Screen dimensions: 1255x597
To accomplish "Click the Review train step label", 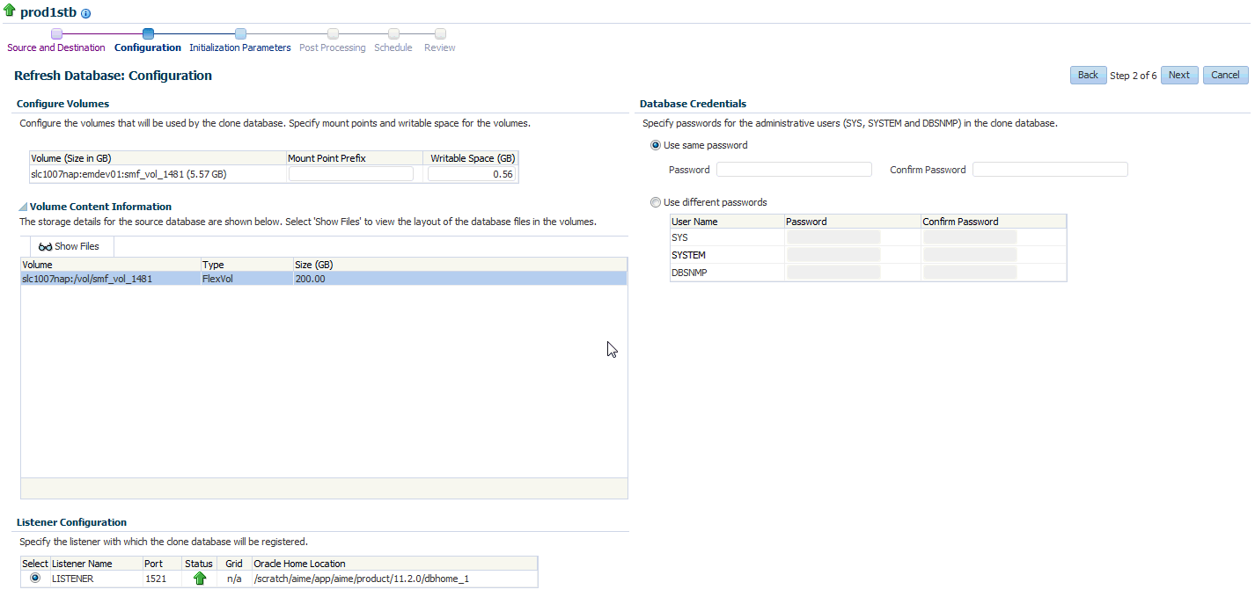I will pos(440,47).
